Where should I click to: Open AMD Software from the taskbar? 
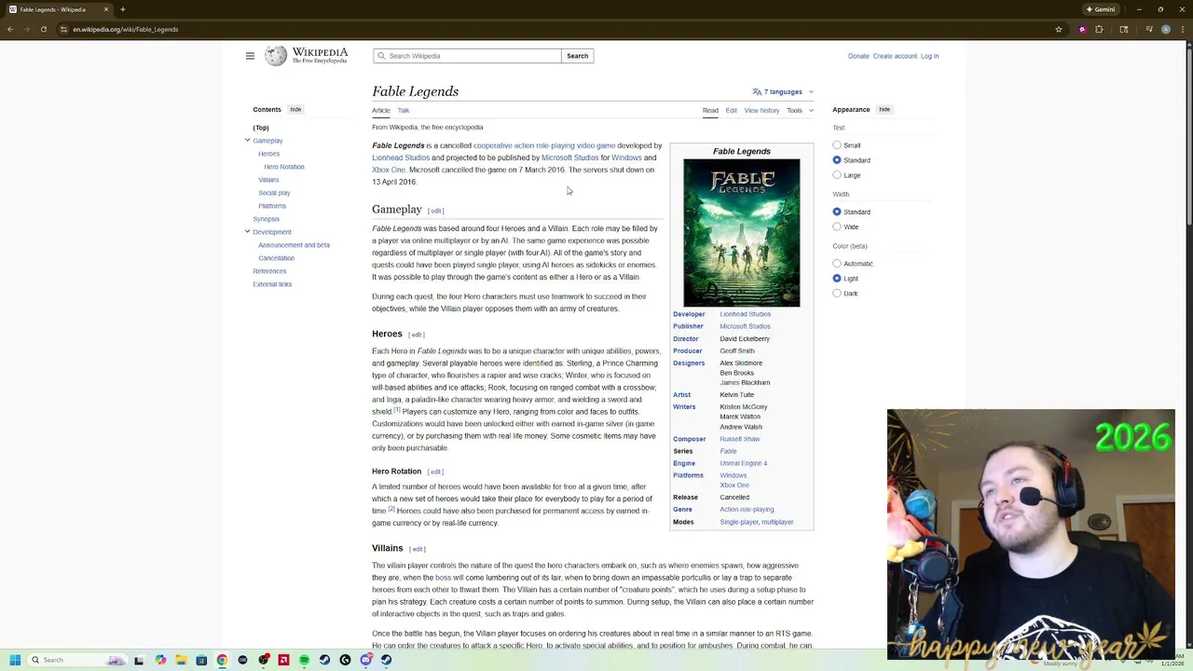283,660
